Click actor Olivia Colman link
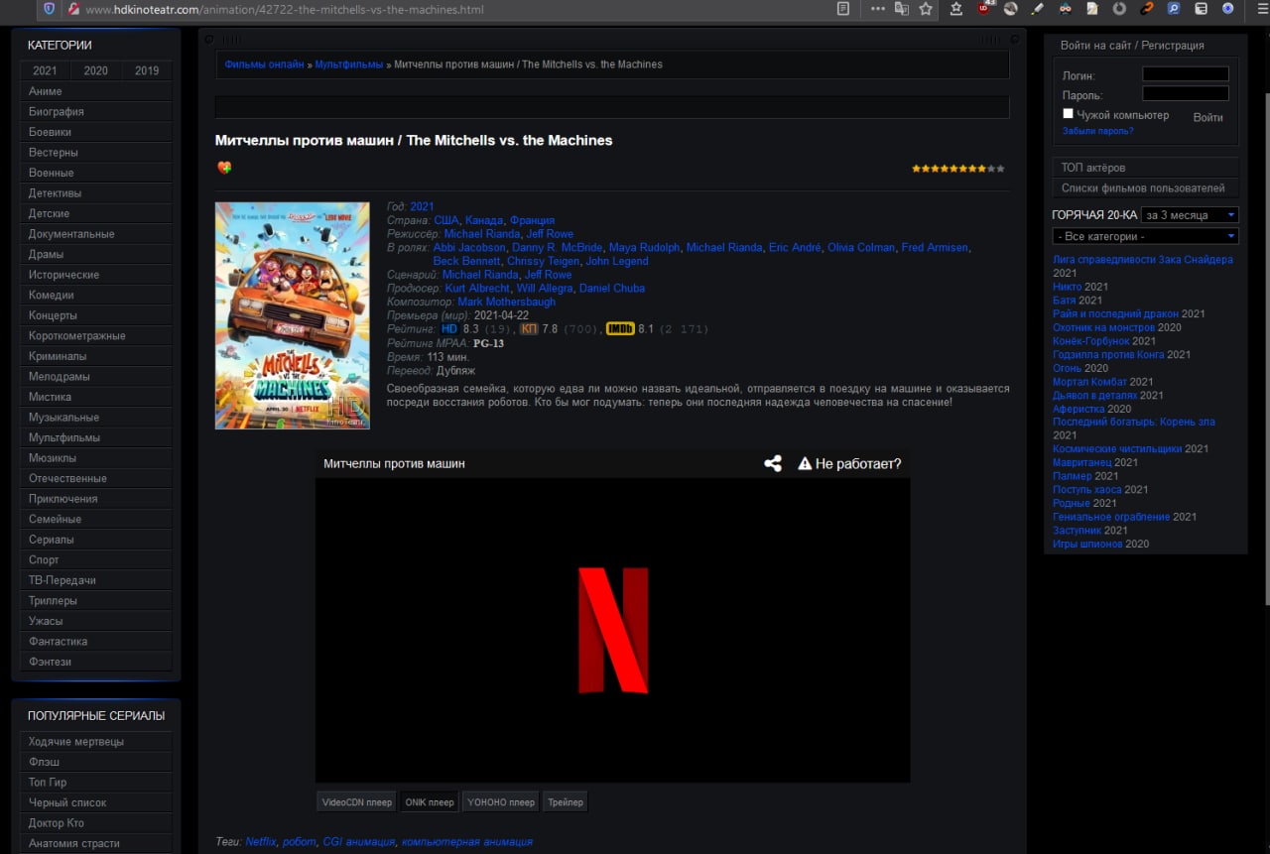 (x=861, y=248)
